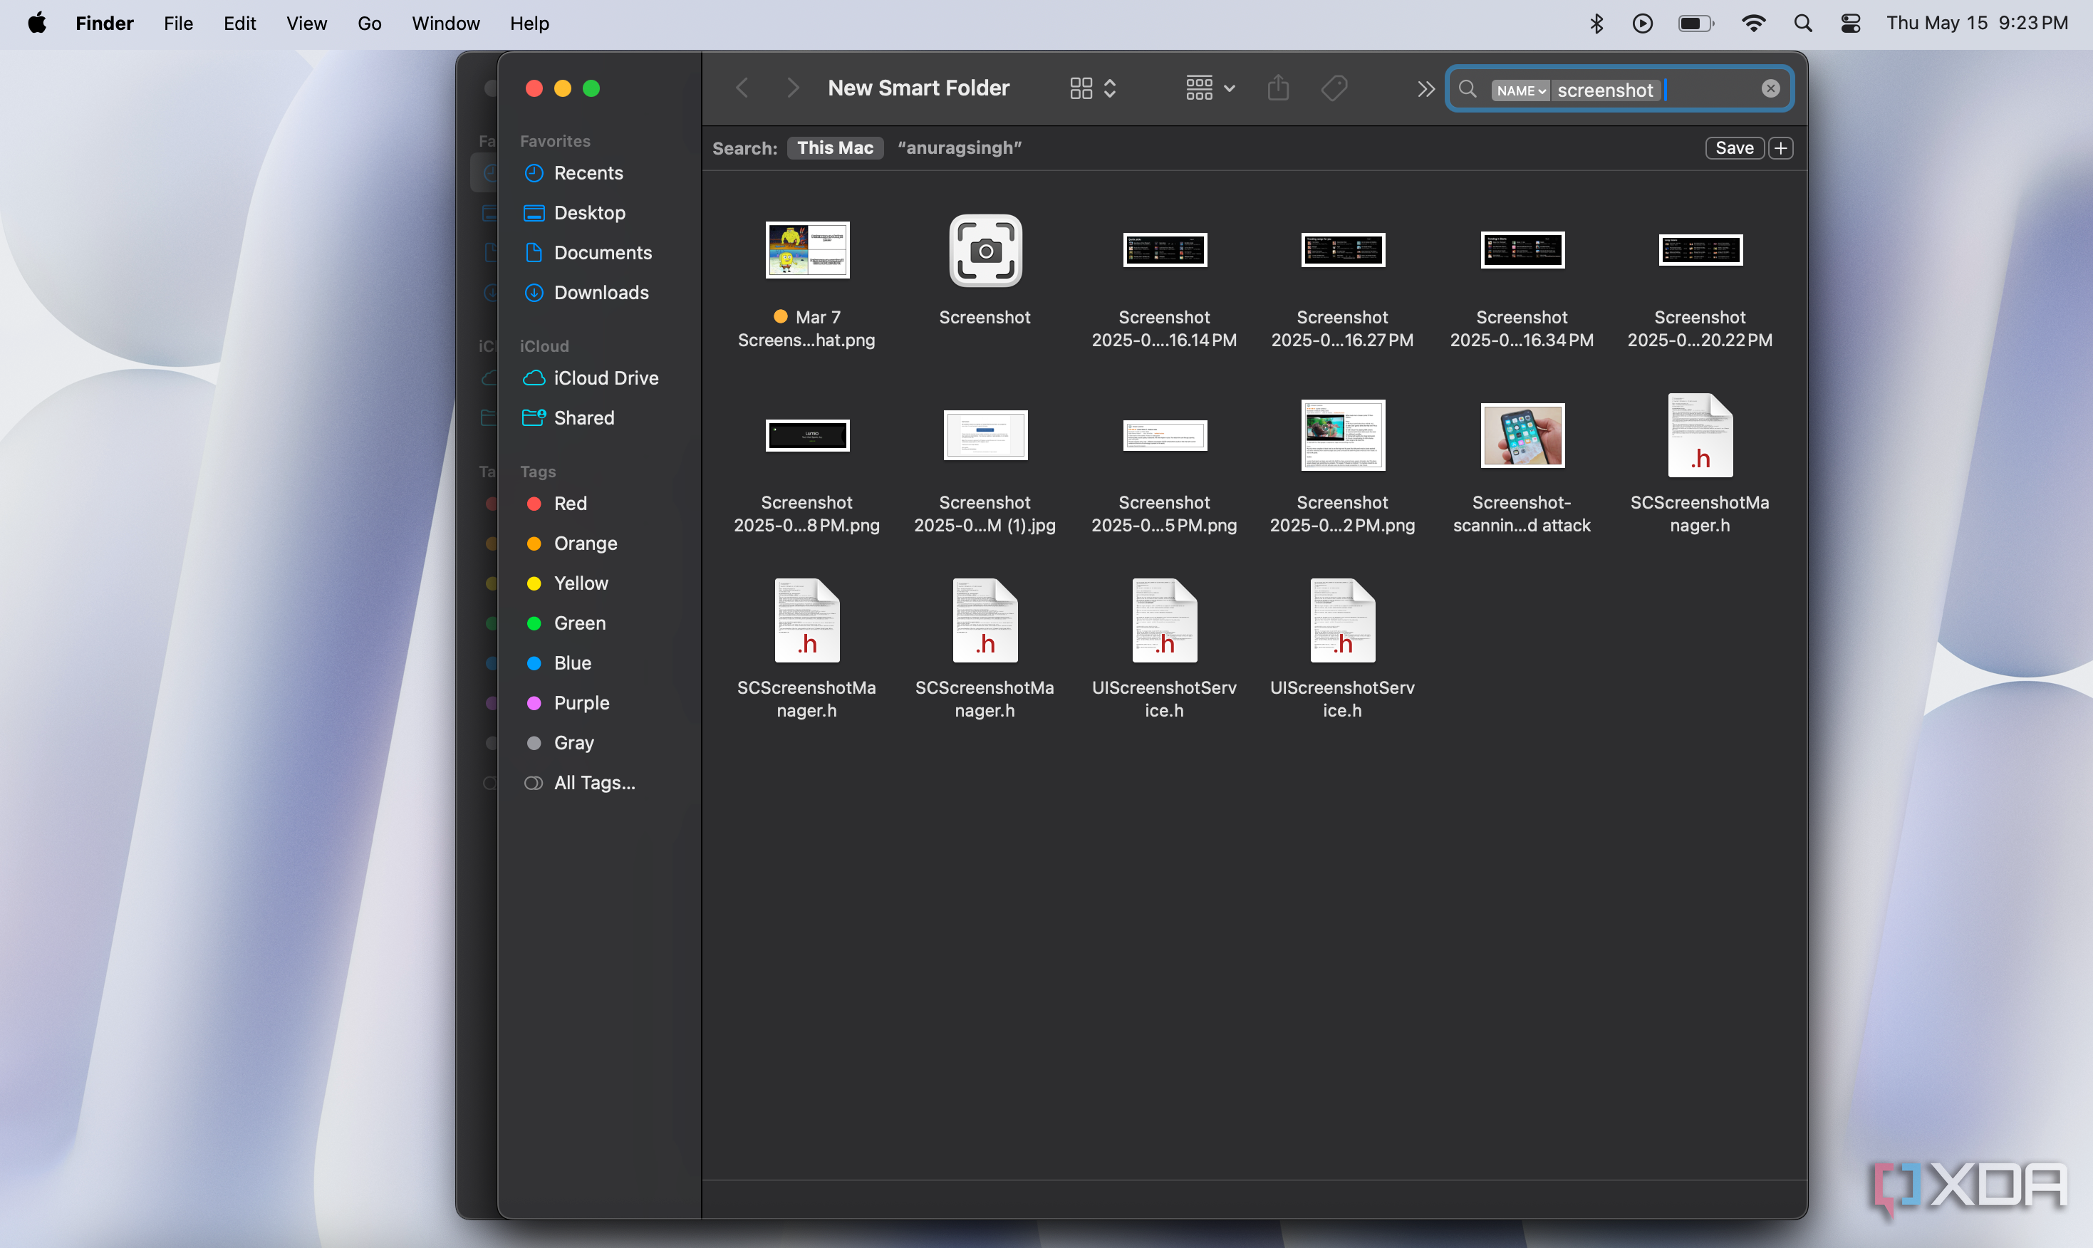Open the File menu
This screenshot has width=2093, height=1248.
pyautogui.click(x=178, y=23)
